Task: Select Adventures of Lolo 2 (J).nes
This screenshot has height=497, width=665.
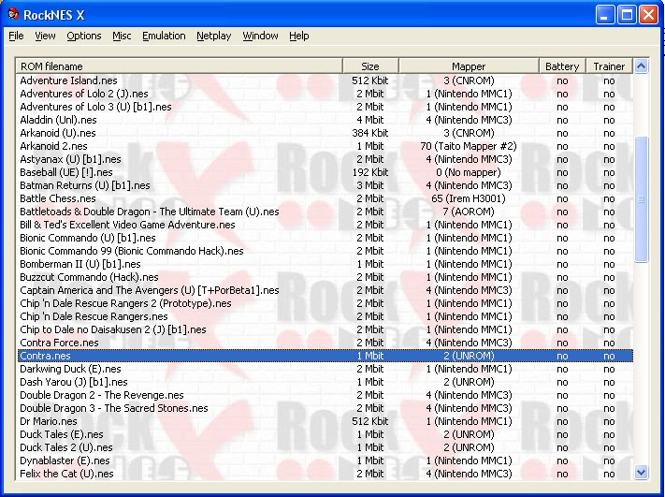Action: (325, 94)
